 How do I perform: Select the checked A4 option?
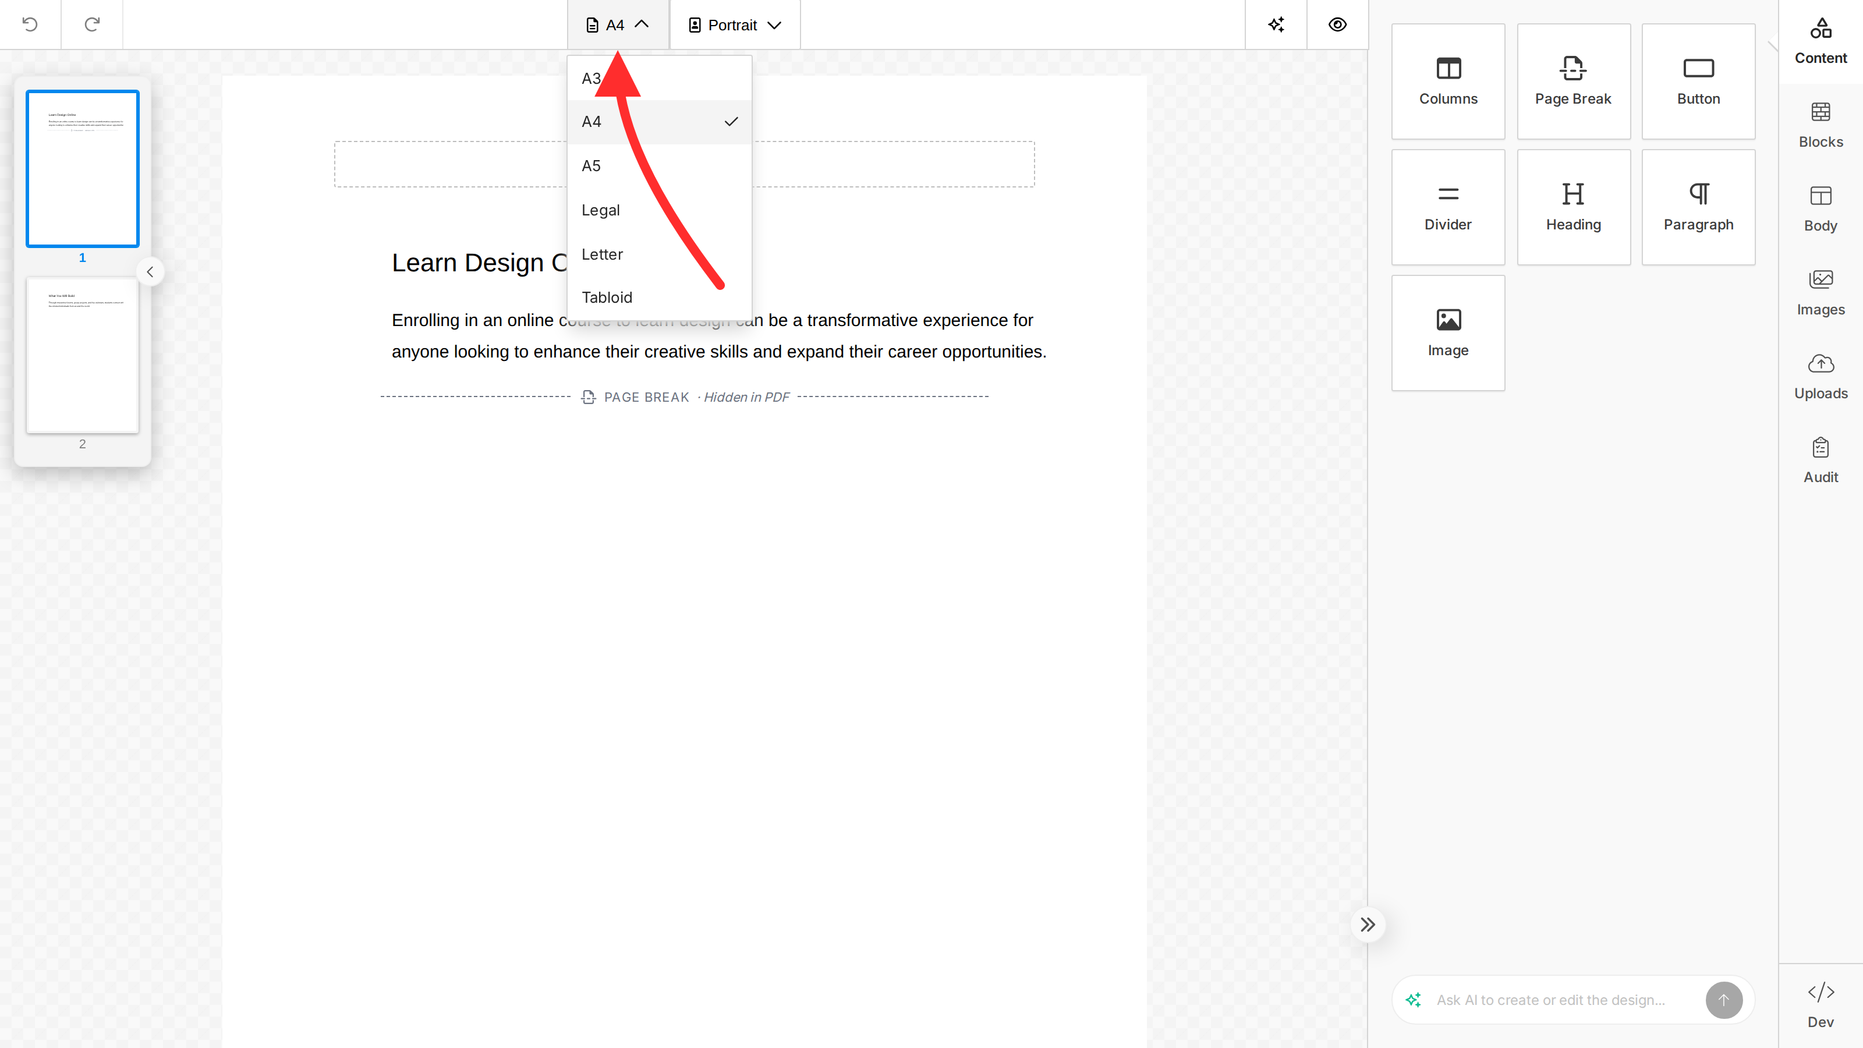(x=660, y=122)
